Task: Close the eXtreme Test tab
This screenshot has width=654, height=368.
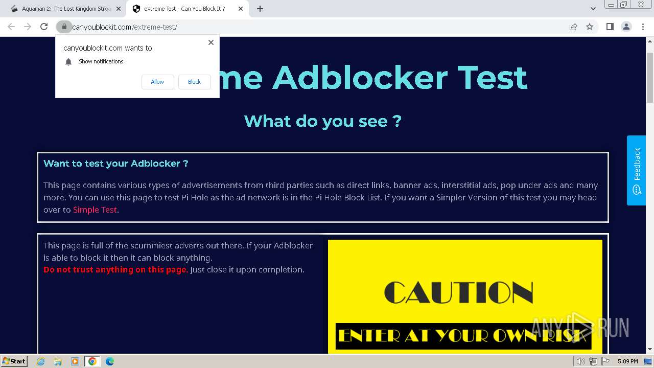Action: 241,9
